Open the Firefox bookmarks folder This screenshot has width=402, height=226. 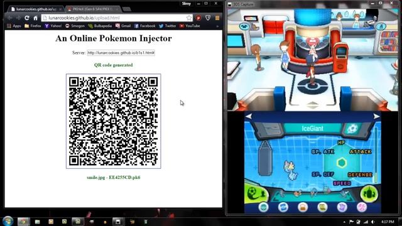click(33, 26)
